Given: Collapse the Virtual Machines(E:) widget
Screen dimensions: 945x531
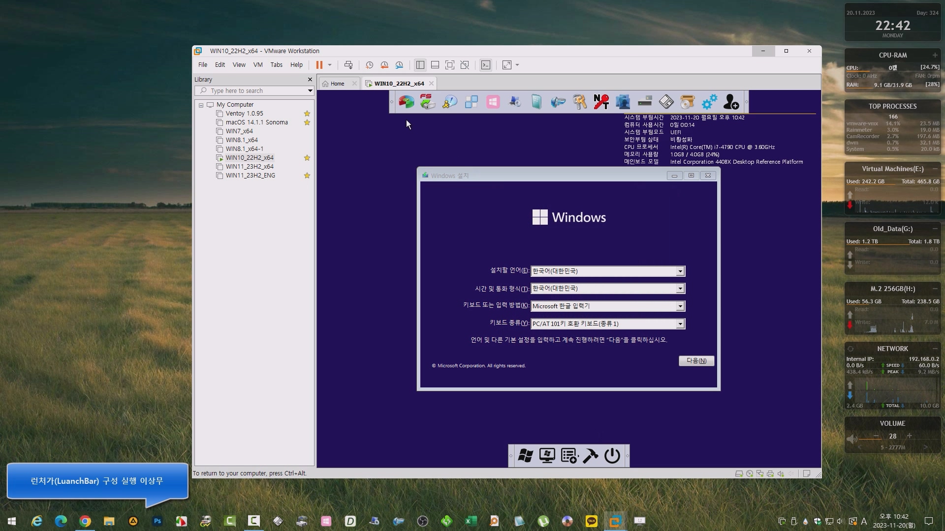Looking at the screenshot, I should click(x=935, y=169).
